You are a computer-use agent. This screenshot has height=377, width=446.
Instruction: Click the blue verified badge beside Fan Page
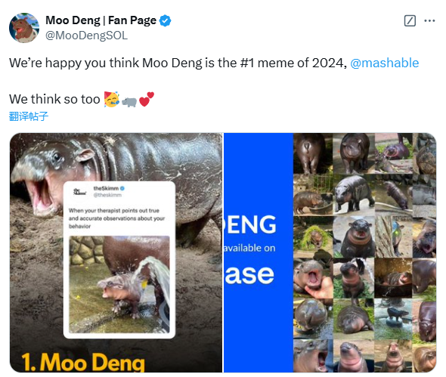(x=165, y=20)
